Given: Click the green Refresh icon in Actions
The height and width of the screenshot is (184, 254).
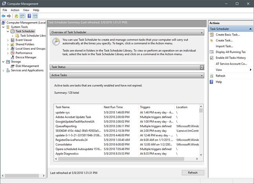Looking at the screenshot, I should [212, 76].
